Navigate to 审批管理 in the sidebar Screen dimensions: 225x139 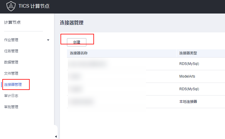pos(11,107)
